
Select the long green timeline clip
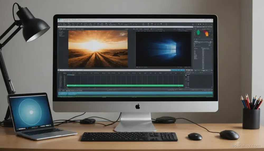[125, 85]
